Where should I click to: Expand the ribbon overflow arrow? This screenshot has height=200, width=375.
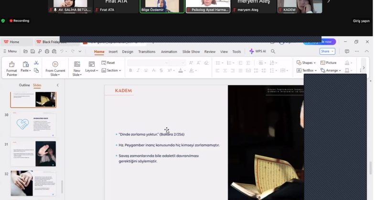364,68
